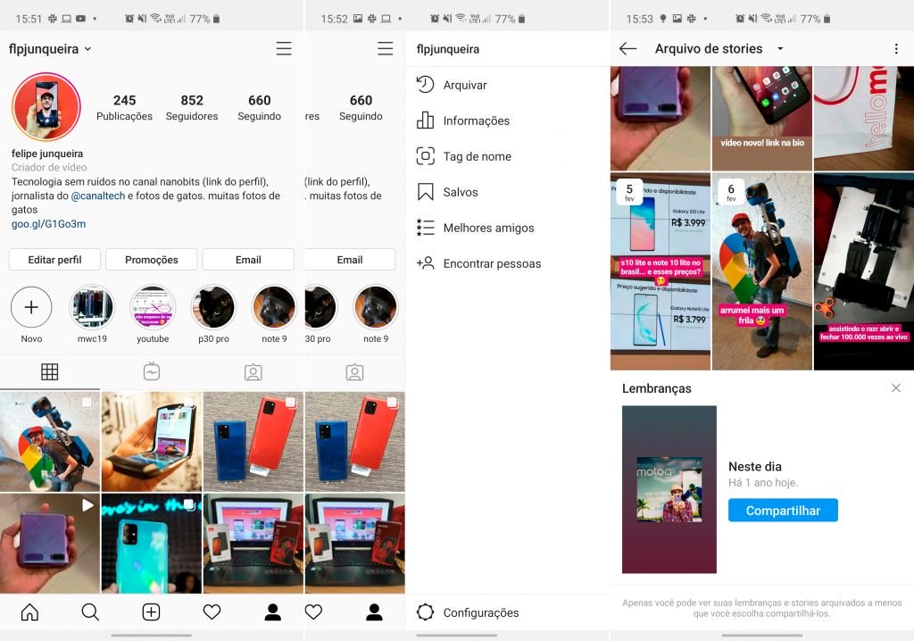View the 245 Publicações count

point(124,107)
